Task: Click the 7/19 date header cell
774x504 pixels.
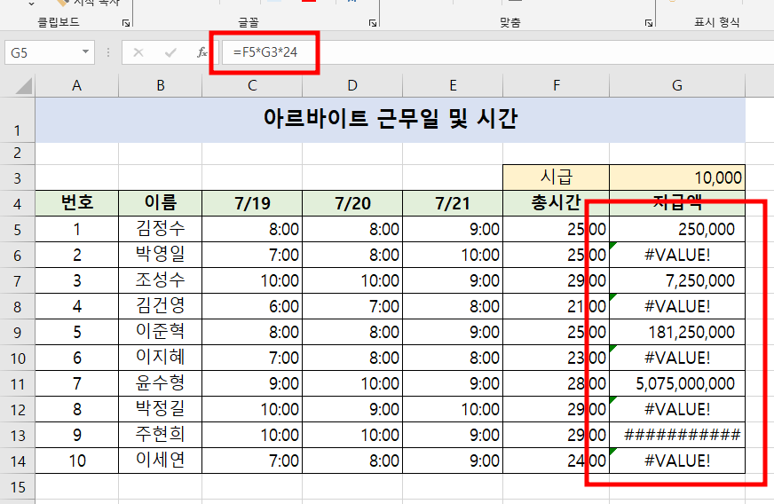Action: 252,203
